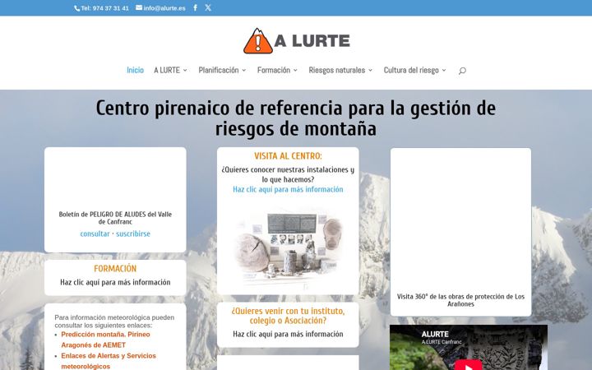This screenshot has height=370, width=592.
Task: Open ¿Quieres venir con tu instituto heading
Action: pos(288,316)
